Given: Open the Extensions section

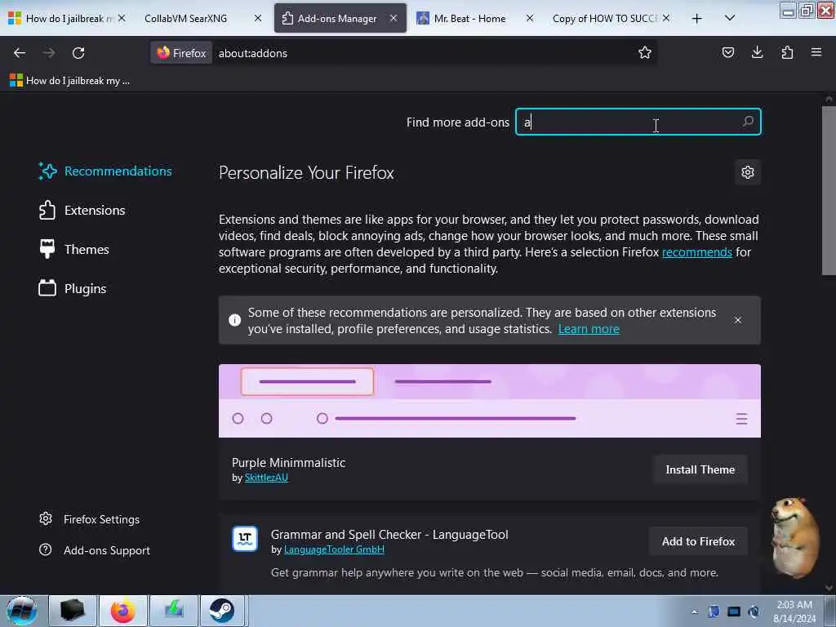Looking at the screenshot, I should pyautogui.click(x=82, y=210).
